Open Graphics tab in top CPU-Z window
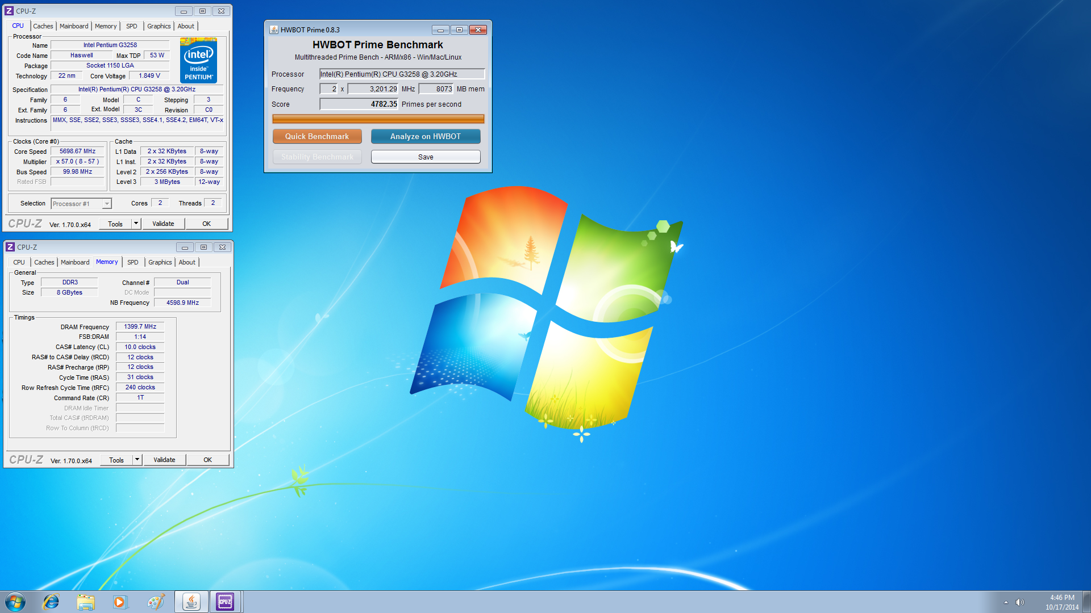This screenshot has width=1091, height=613. point(159,26)
